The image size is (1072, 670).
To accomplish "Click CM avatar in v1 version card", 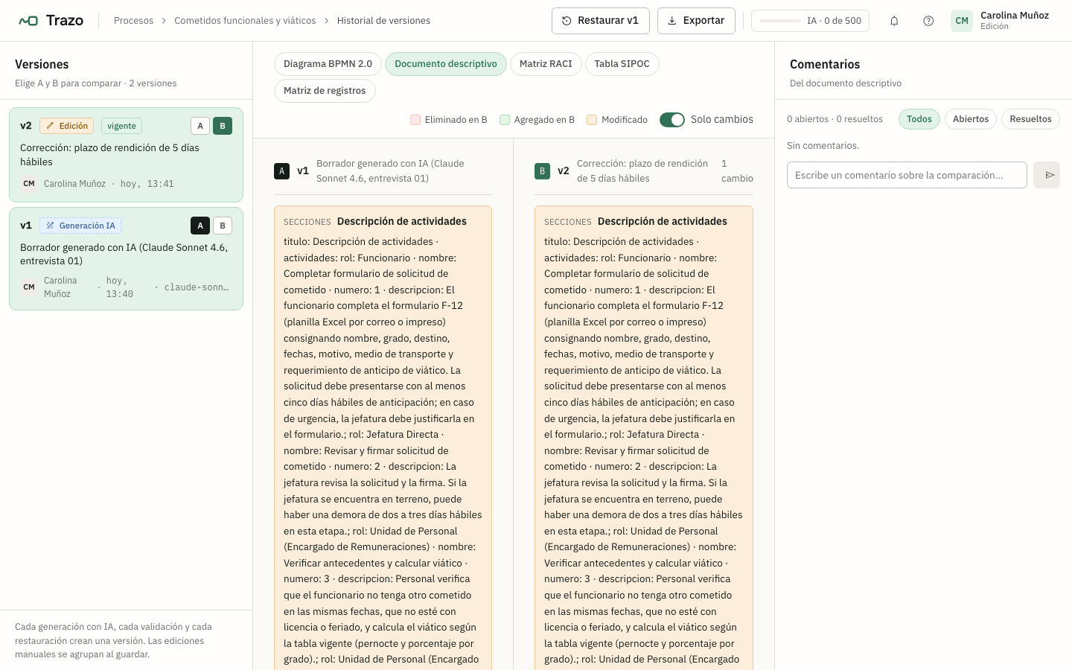I will (x=29, y=287).
